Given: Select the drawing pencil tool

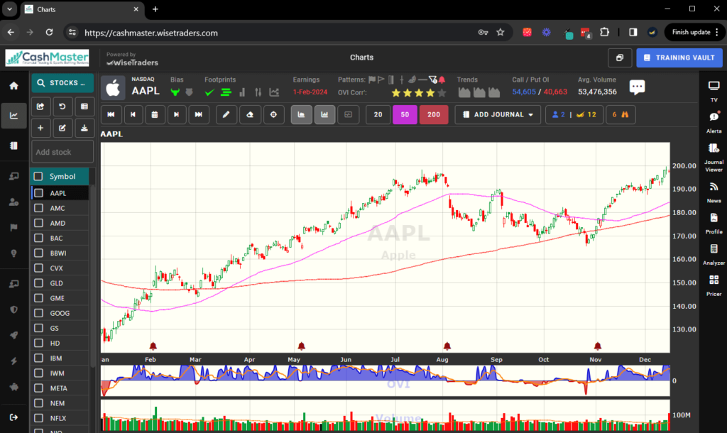Looking at the screenshot, I should [226, 114].
